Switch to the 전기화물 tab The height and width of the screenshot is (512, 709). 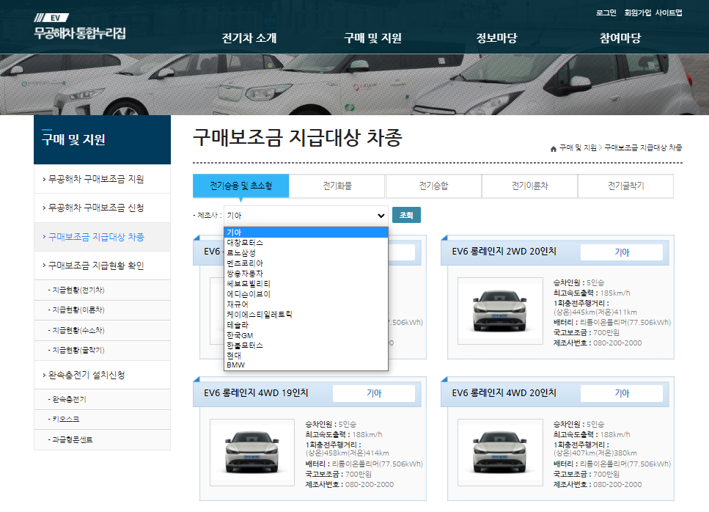tap(337, 186)
